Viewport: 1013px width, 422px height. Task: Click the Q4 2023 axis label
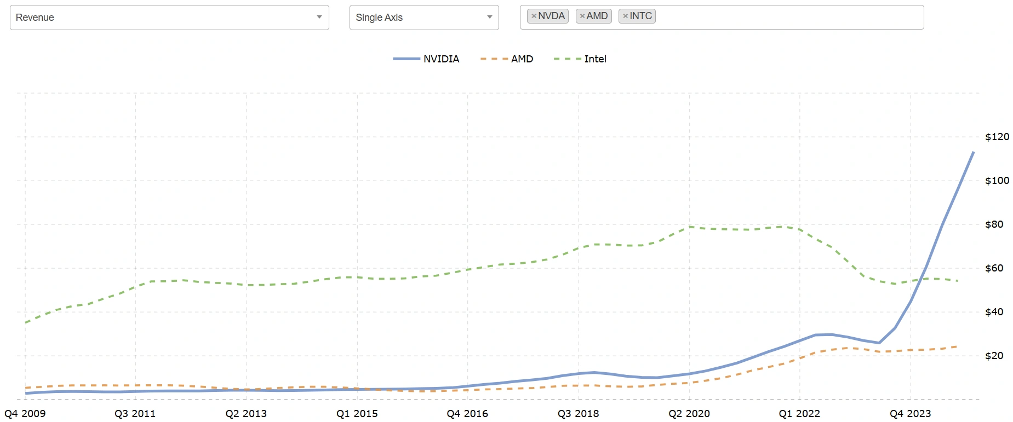point(911,414)
